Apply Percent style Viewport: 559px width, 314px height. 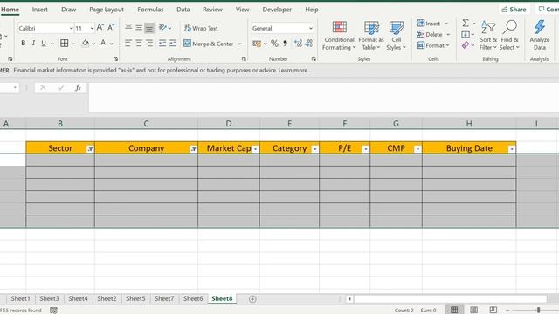point(274,44)
